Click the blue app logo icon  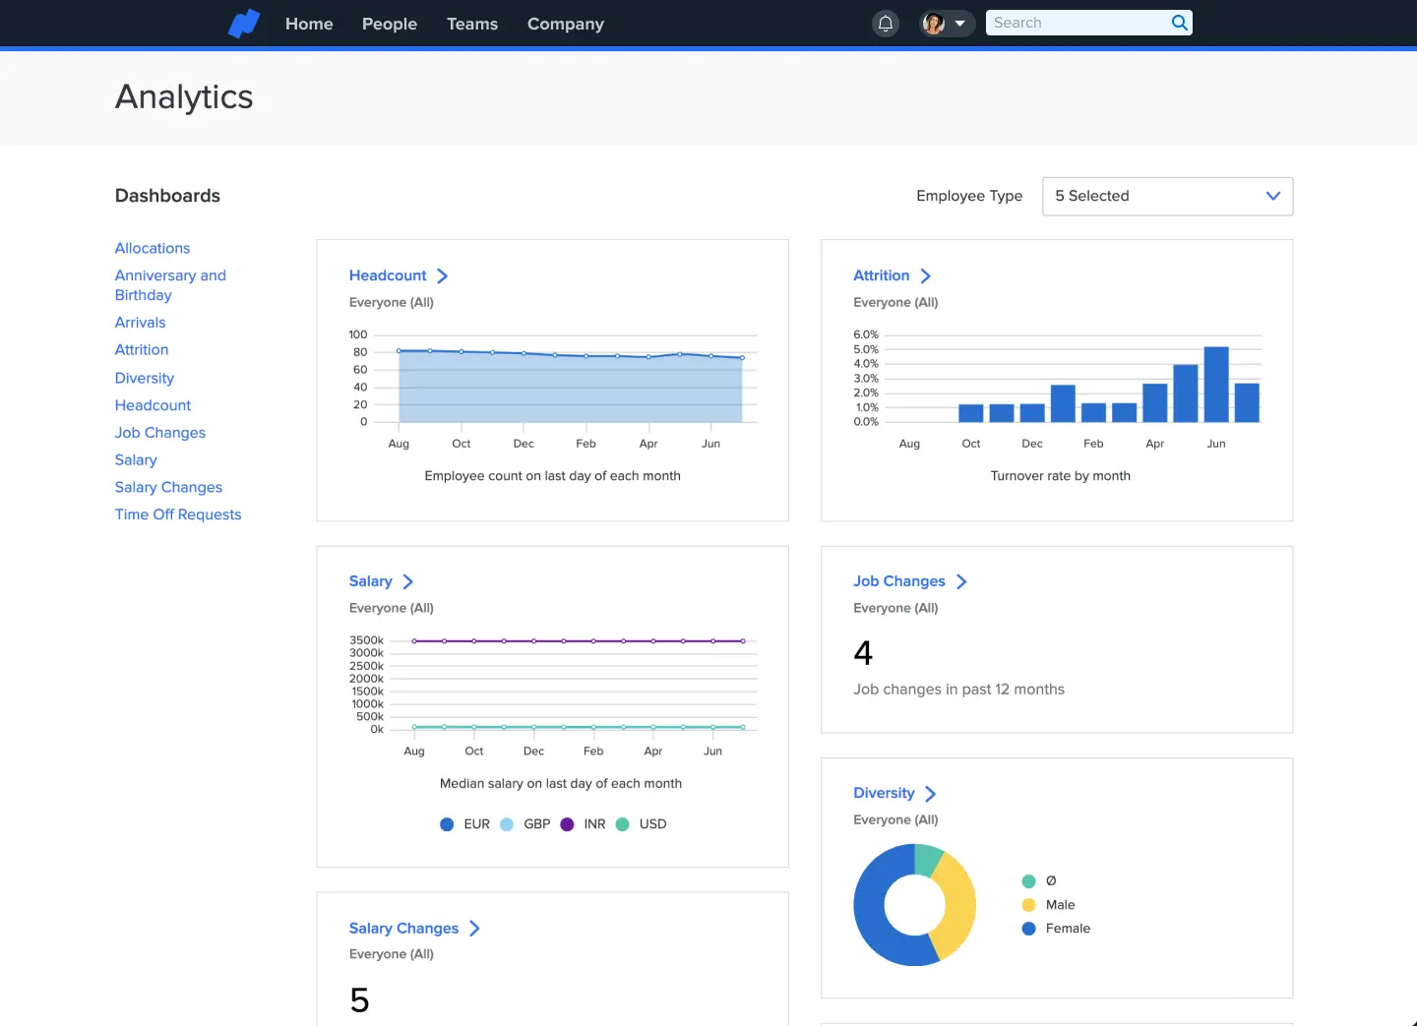[243, 24]
